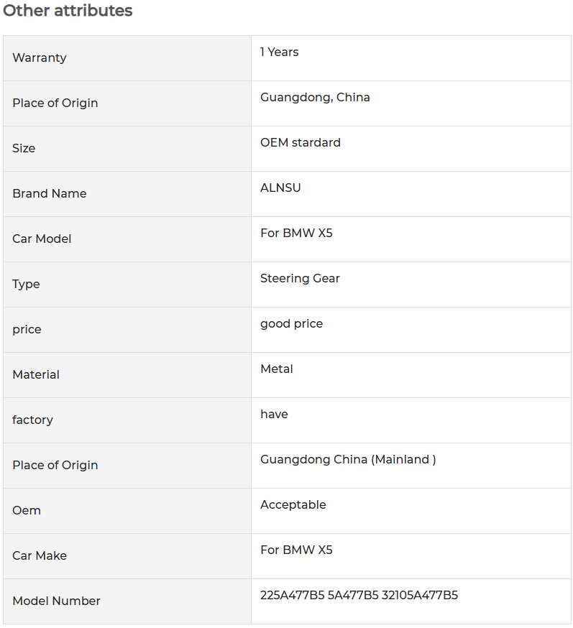Click the Car Make label

click(x=40, y=555)
